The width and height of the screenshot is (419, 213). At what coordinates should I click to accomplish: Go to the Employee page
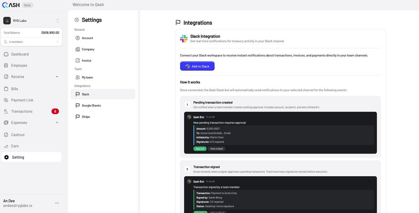pyautogui.click(x=19, y=65)
